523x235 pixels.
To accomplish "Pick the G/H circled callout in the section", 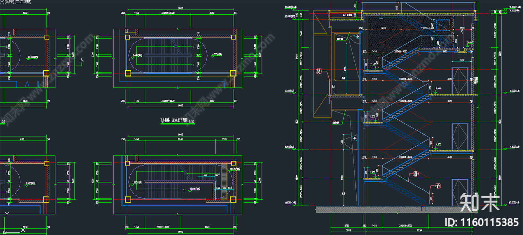I will (319, 71).
